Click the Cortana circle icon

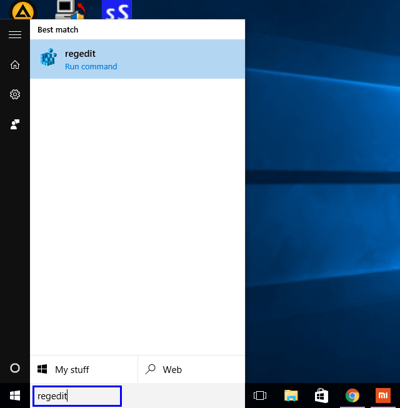(x=15, y=368)
